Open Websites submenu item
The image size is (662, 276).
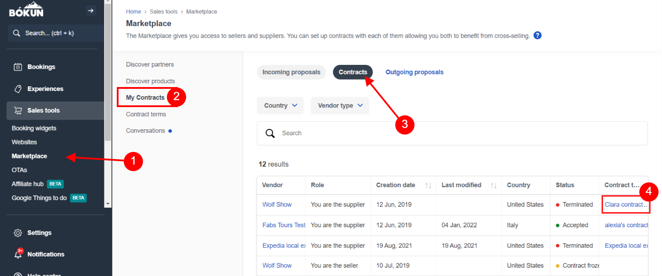click(24, 142)
